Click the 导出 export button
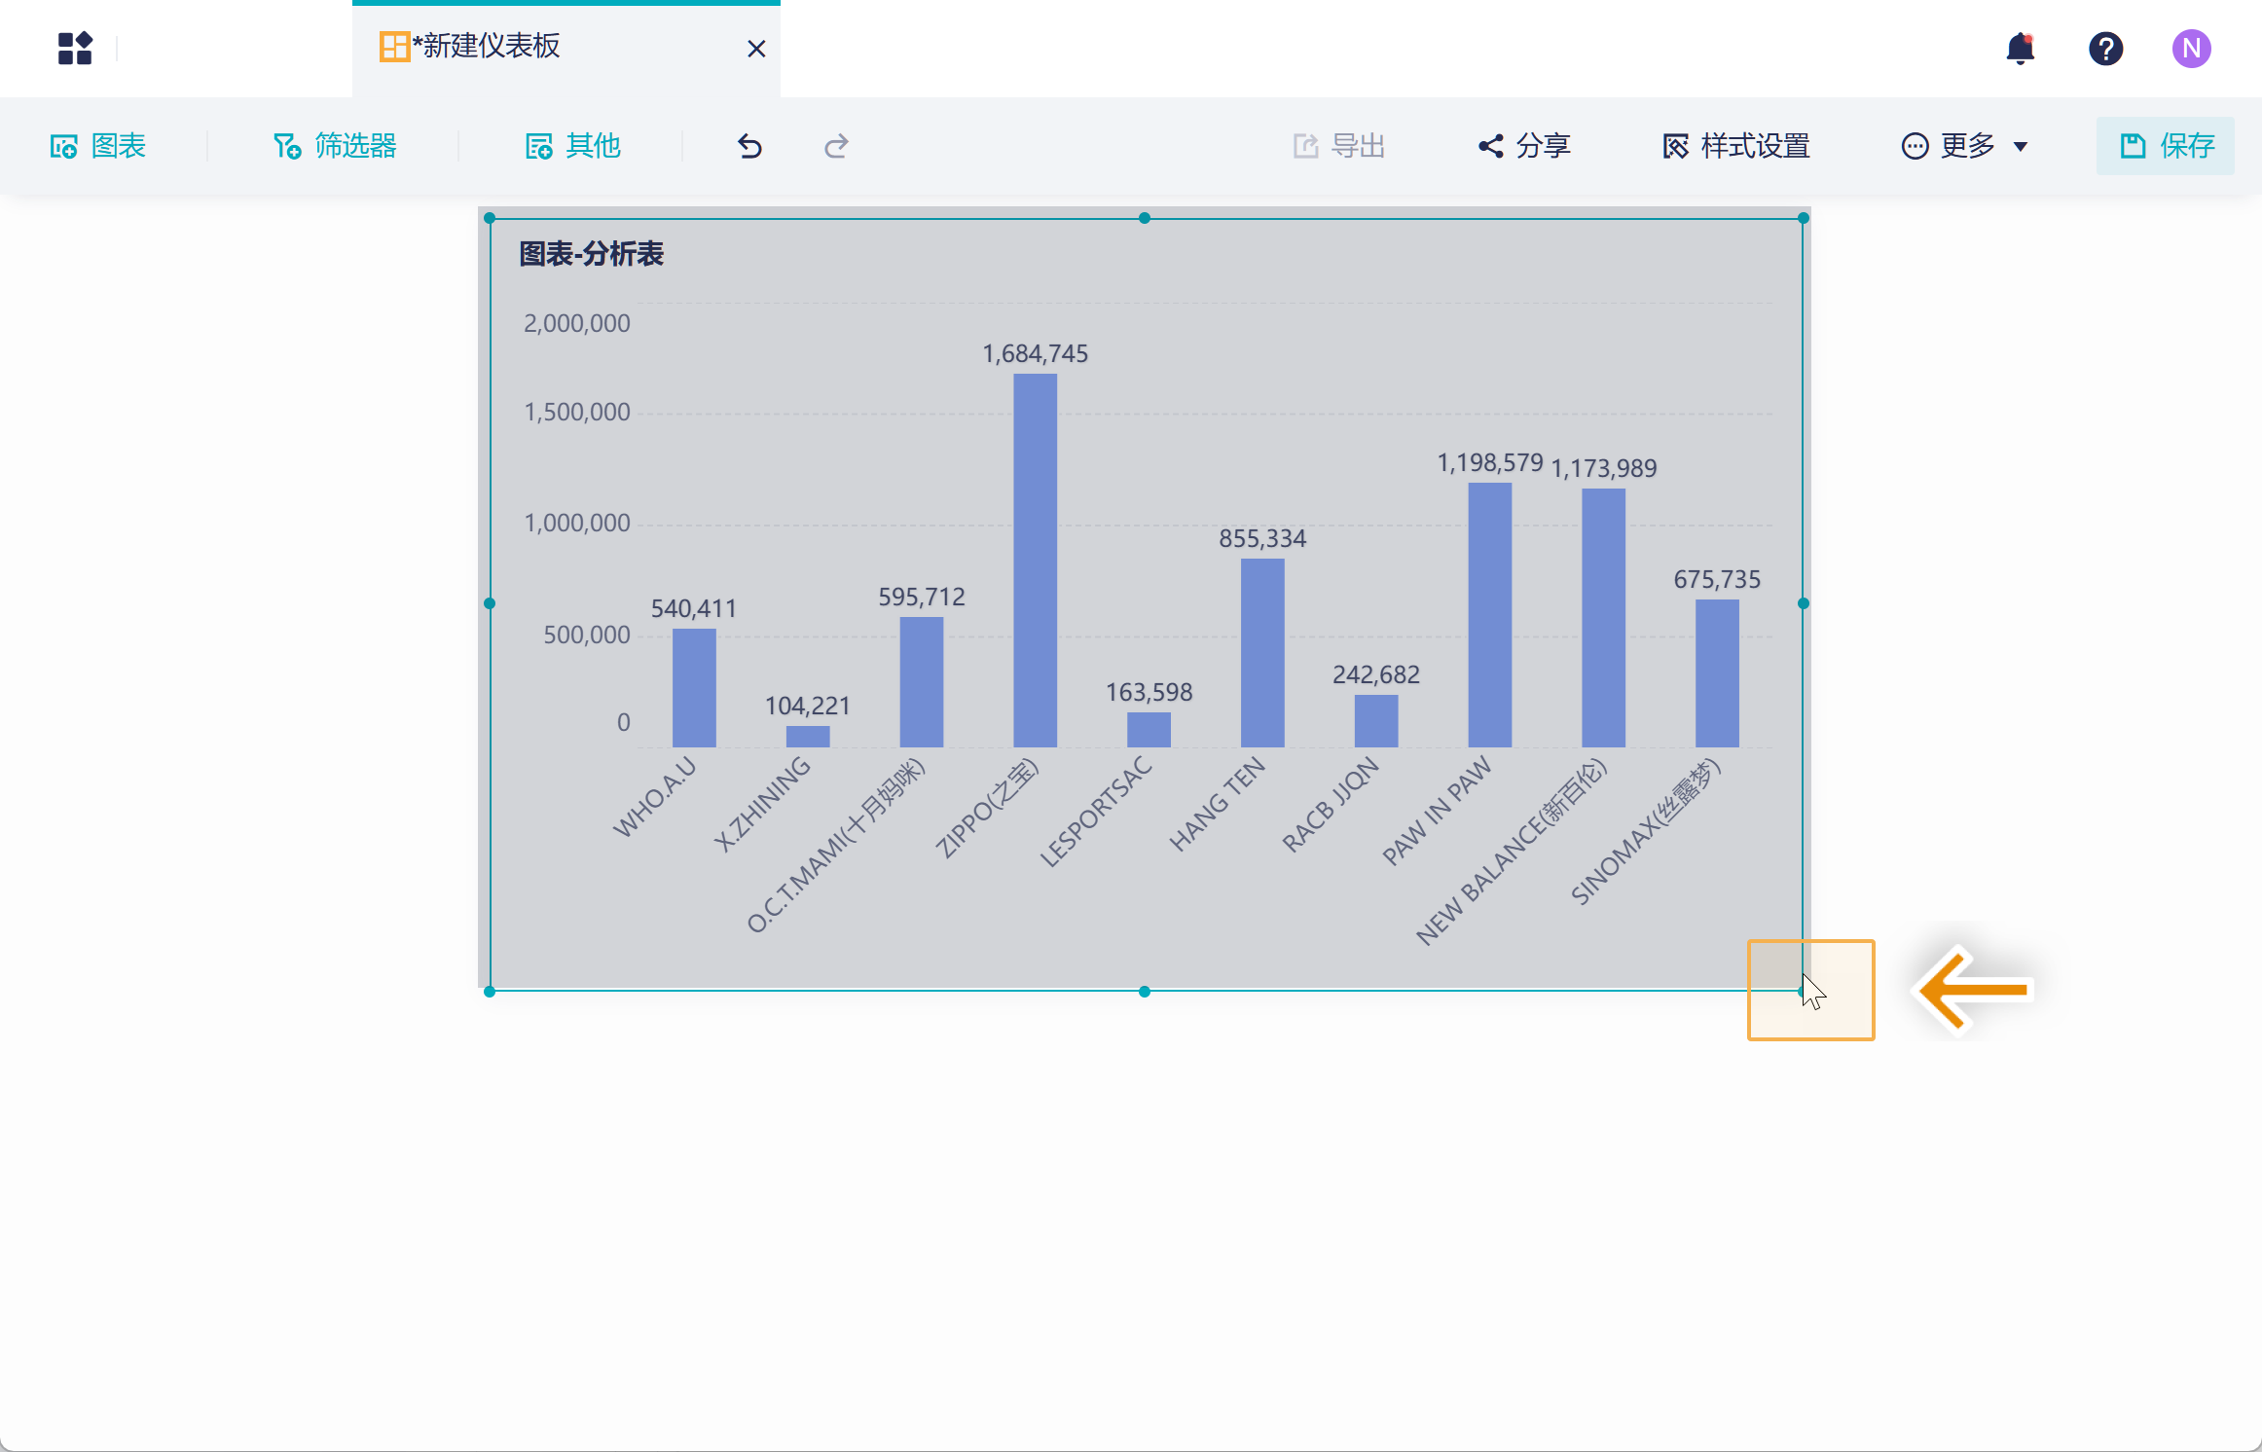Viewport: 2262px width, 1452px height. (1339, 146)
